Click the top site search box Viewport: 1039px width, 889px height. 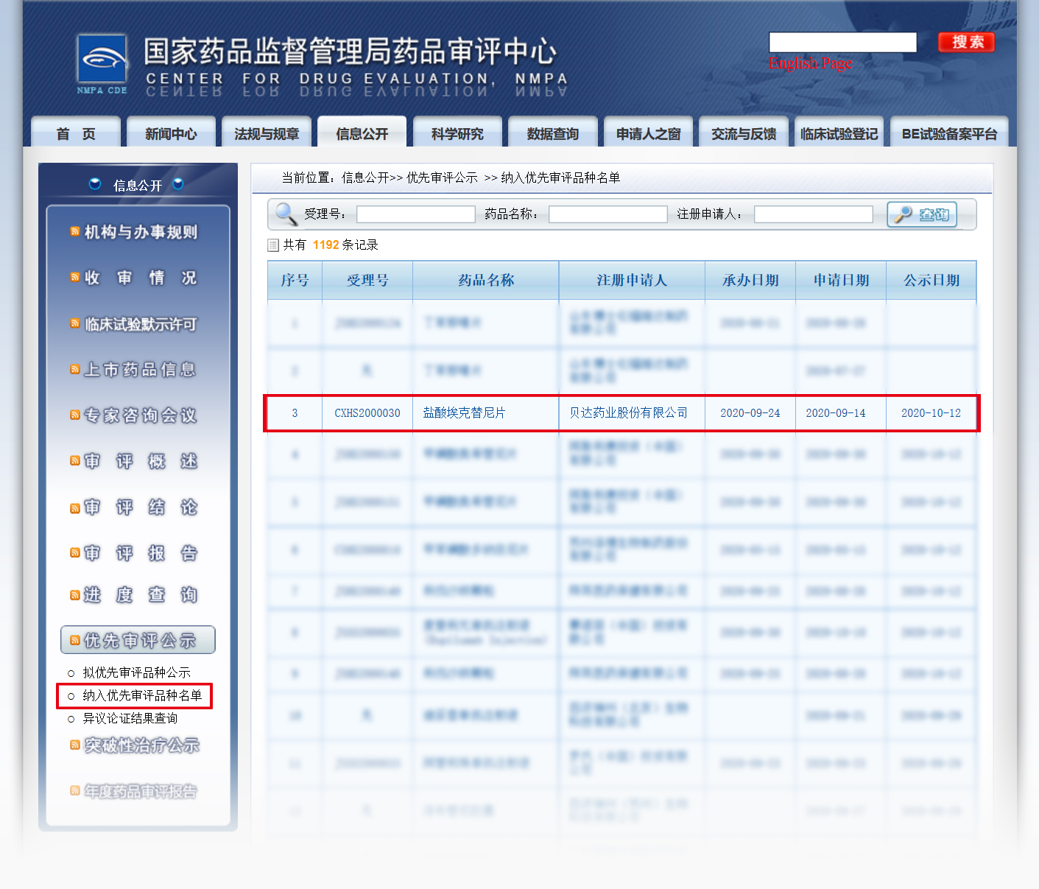tap(842, 43)
